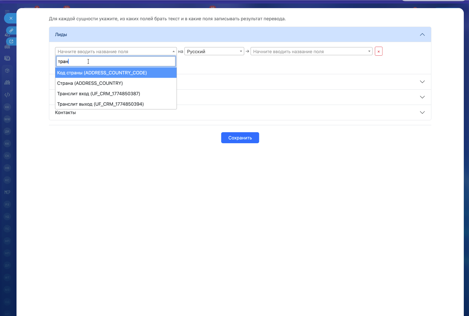Open panel in new window icon
The width and height of the screenshot is (469, 316).
(11, 41)
